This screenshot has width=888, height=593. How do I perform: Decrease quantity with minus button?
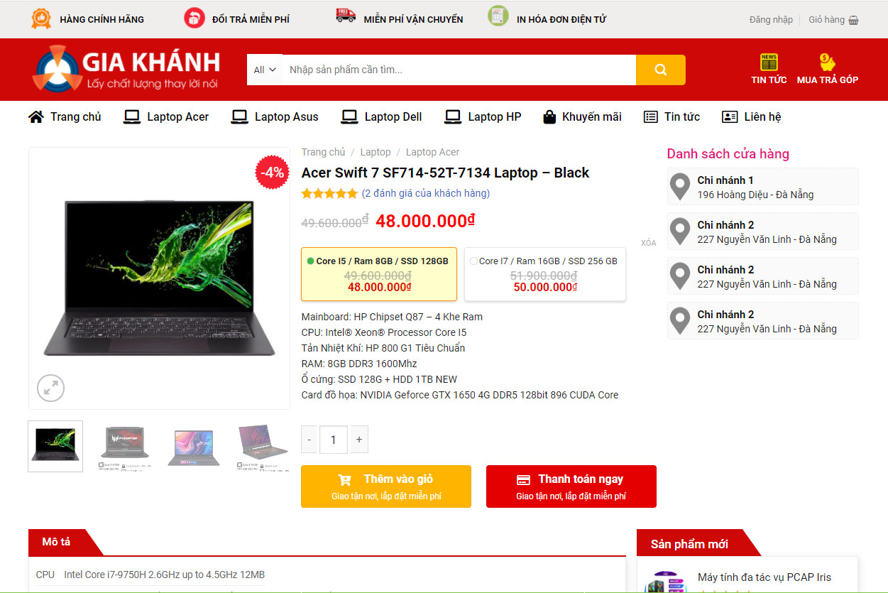(x=309, y=440)
